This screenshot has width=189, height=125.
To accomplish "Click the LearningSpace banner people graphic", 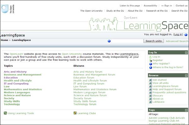I will pyautogui.click(x=103, y=24).
